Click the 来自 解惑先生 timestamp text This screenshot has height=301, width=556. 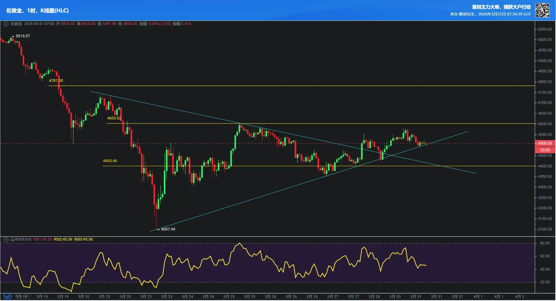tap(490, 14)
